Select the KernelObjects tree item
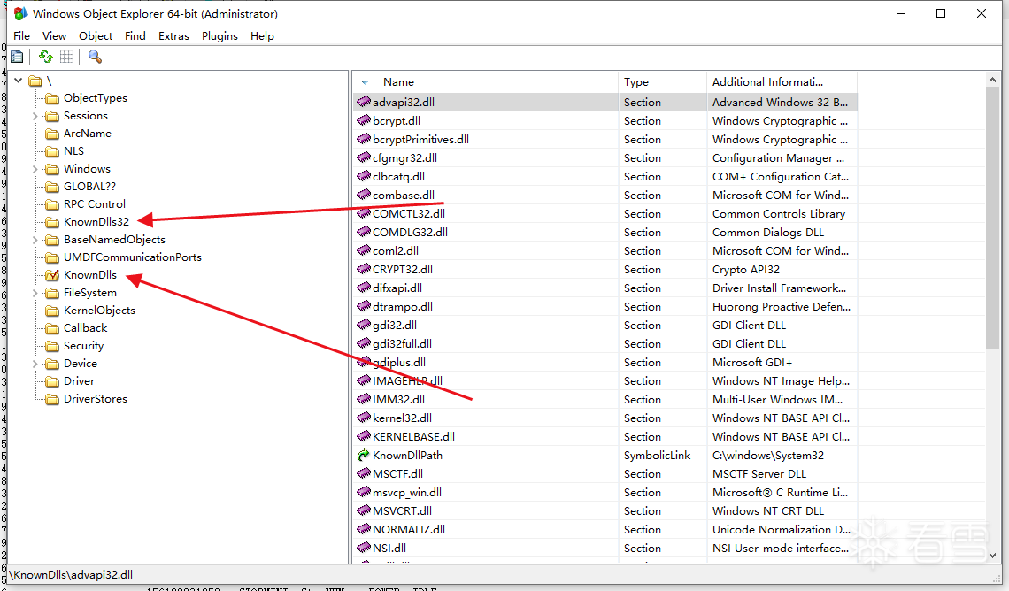This screenshot has height=591, width=1009. pos(99,311)
